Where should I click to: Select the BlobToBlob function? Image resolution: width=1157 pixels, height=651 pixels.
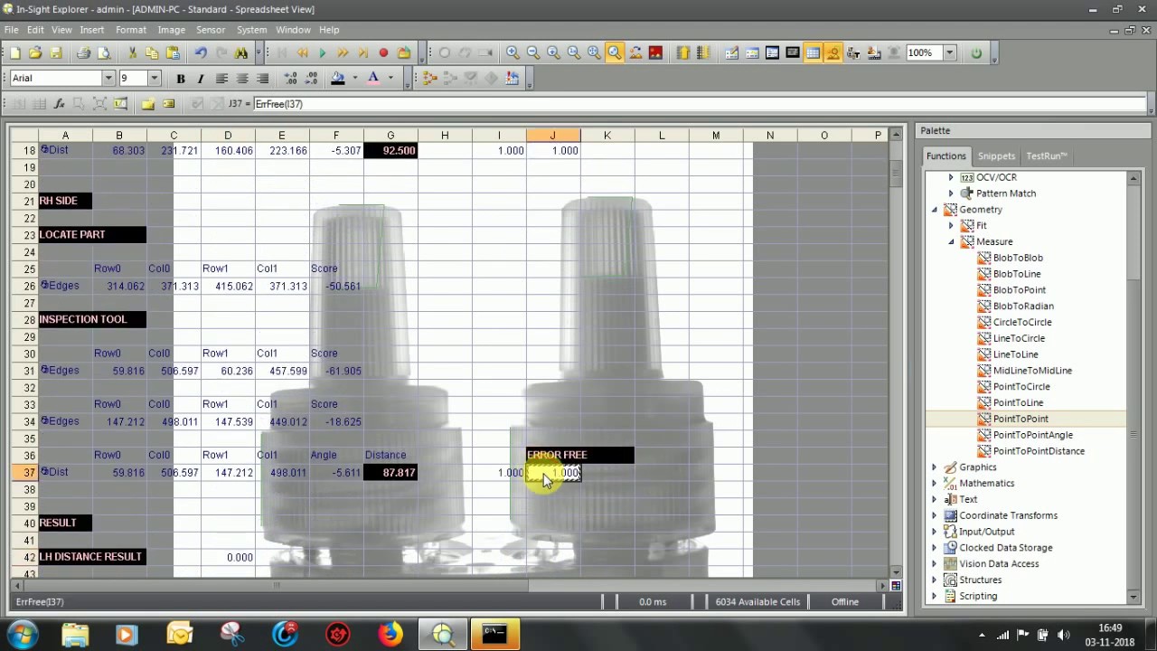[1017, 258]
